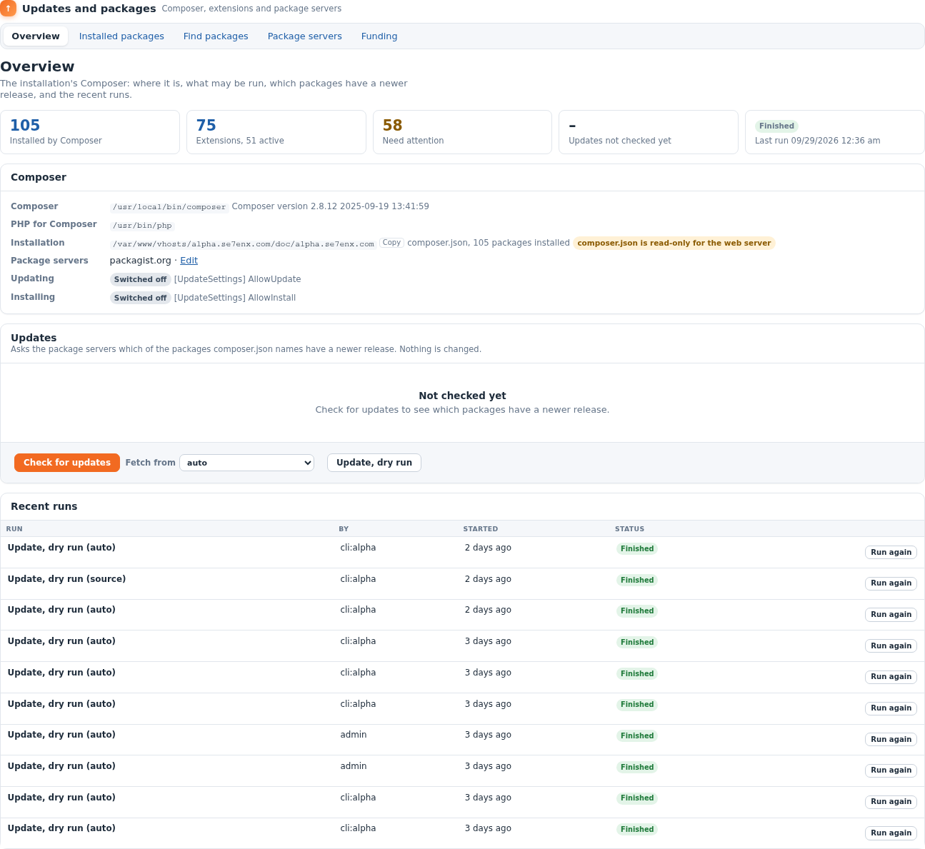Screen dimensions: 925x849
Task: Click the 75 Extensions card
Action: click(276, 132)
